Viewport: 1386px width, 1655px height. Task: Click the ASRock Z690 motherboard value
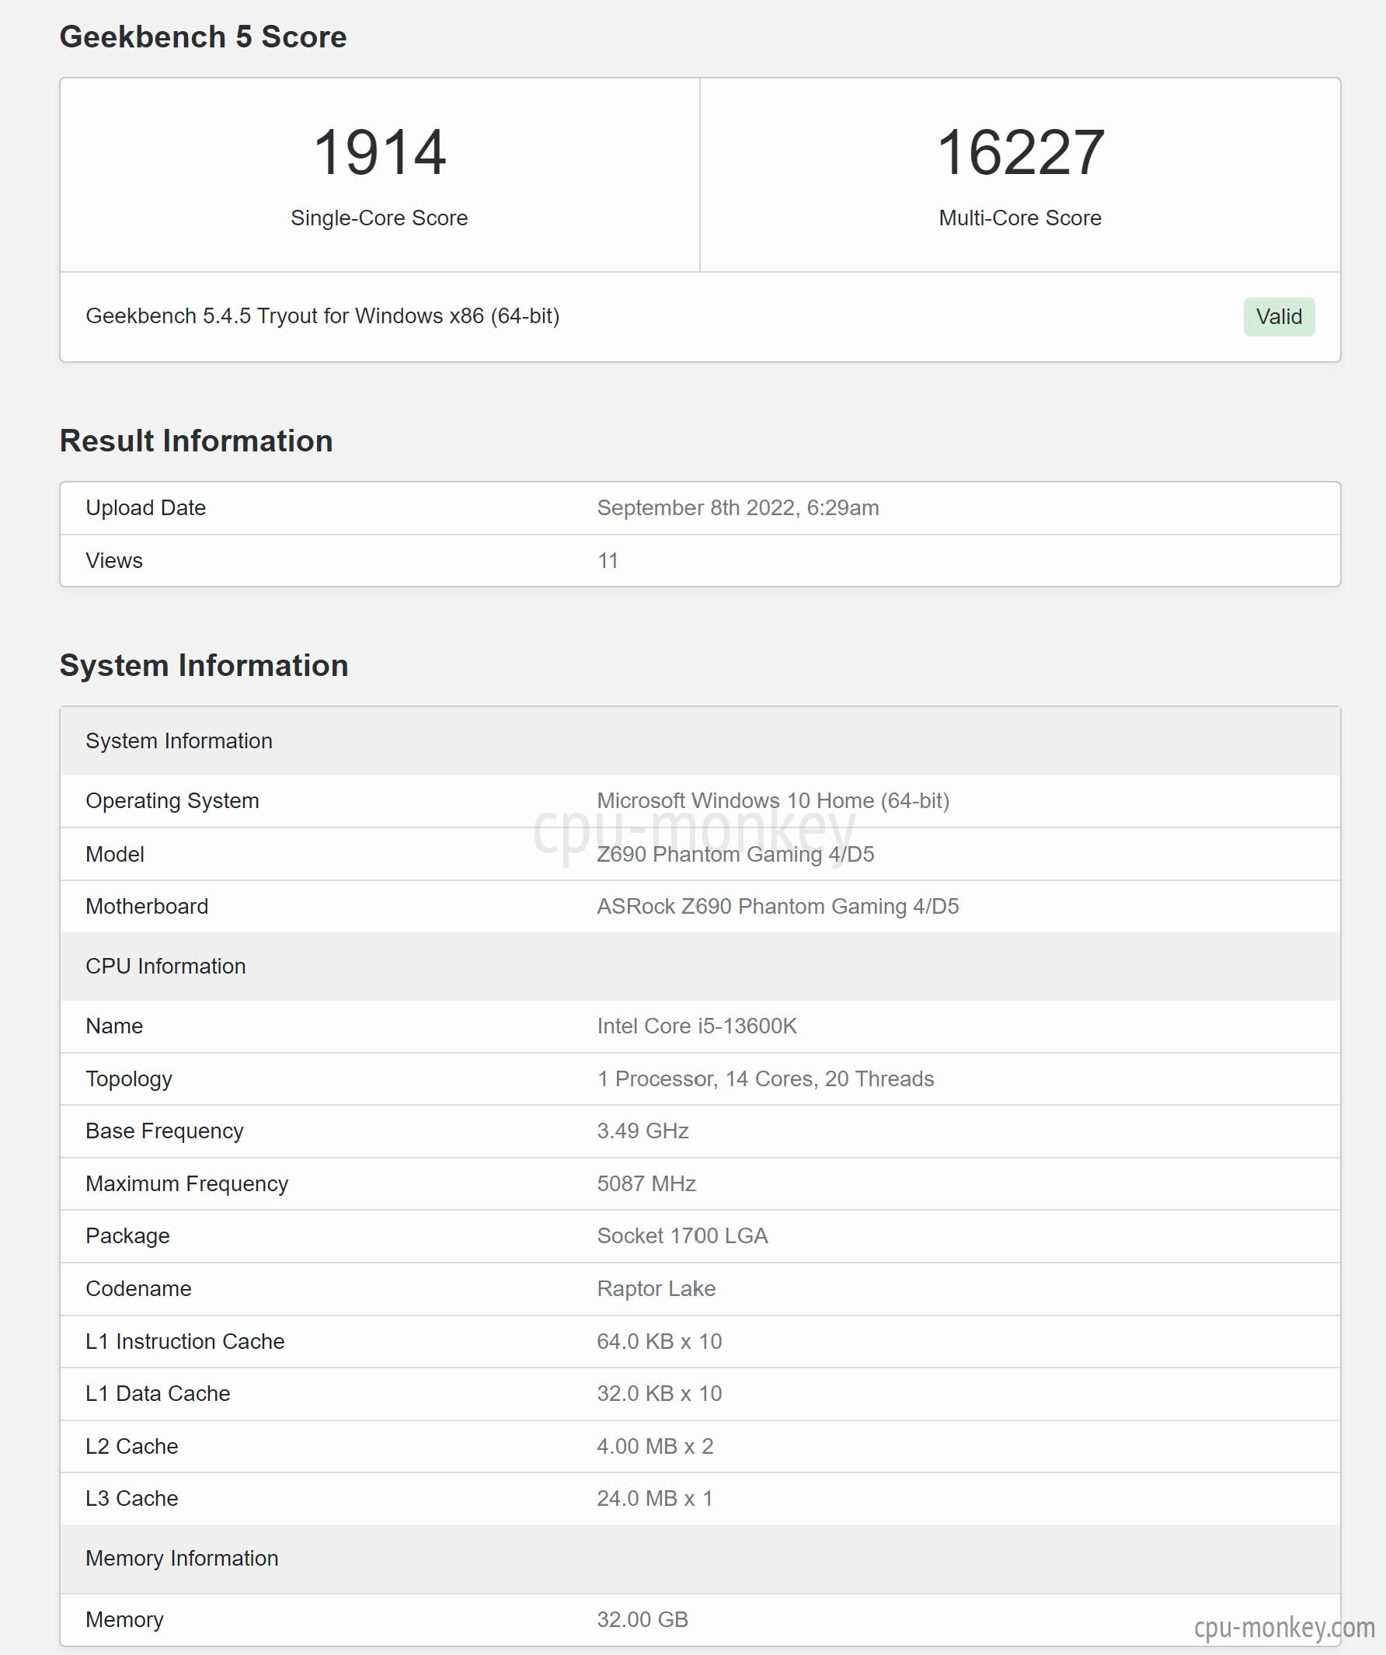point(778,906)
